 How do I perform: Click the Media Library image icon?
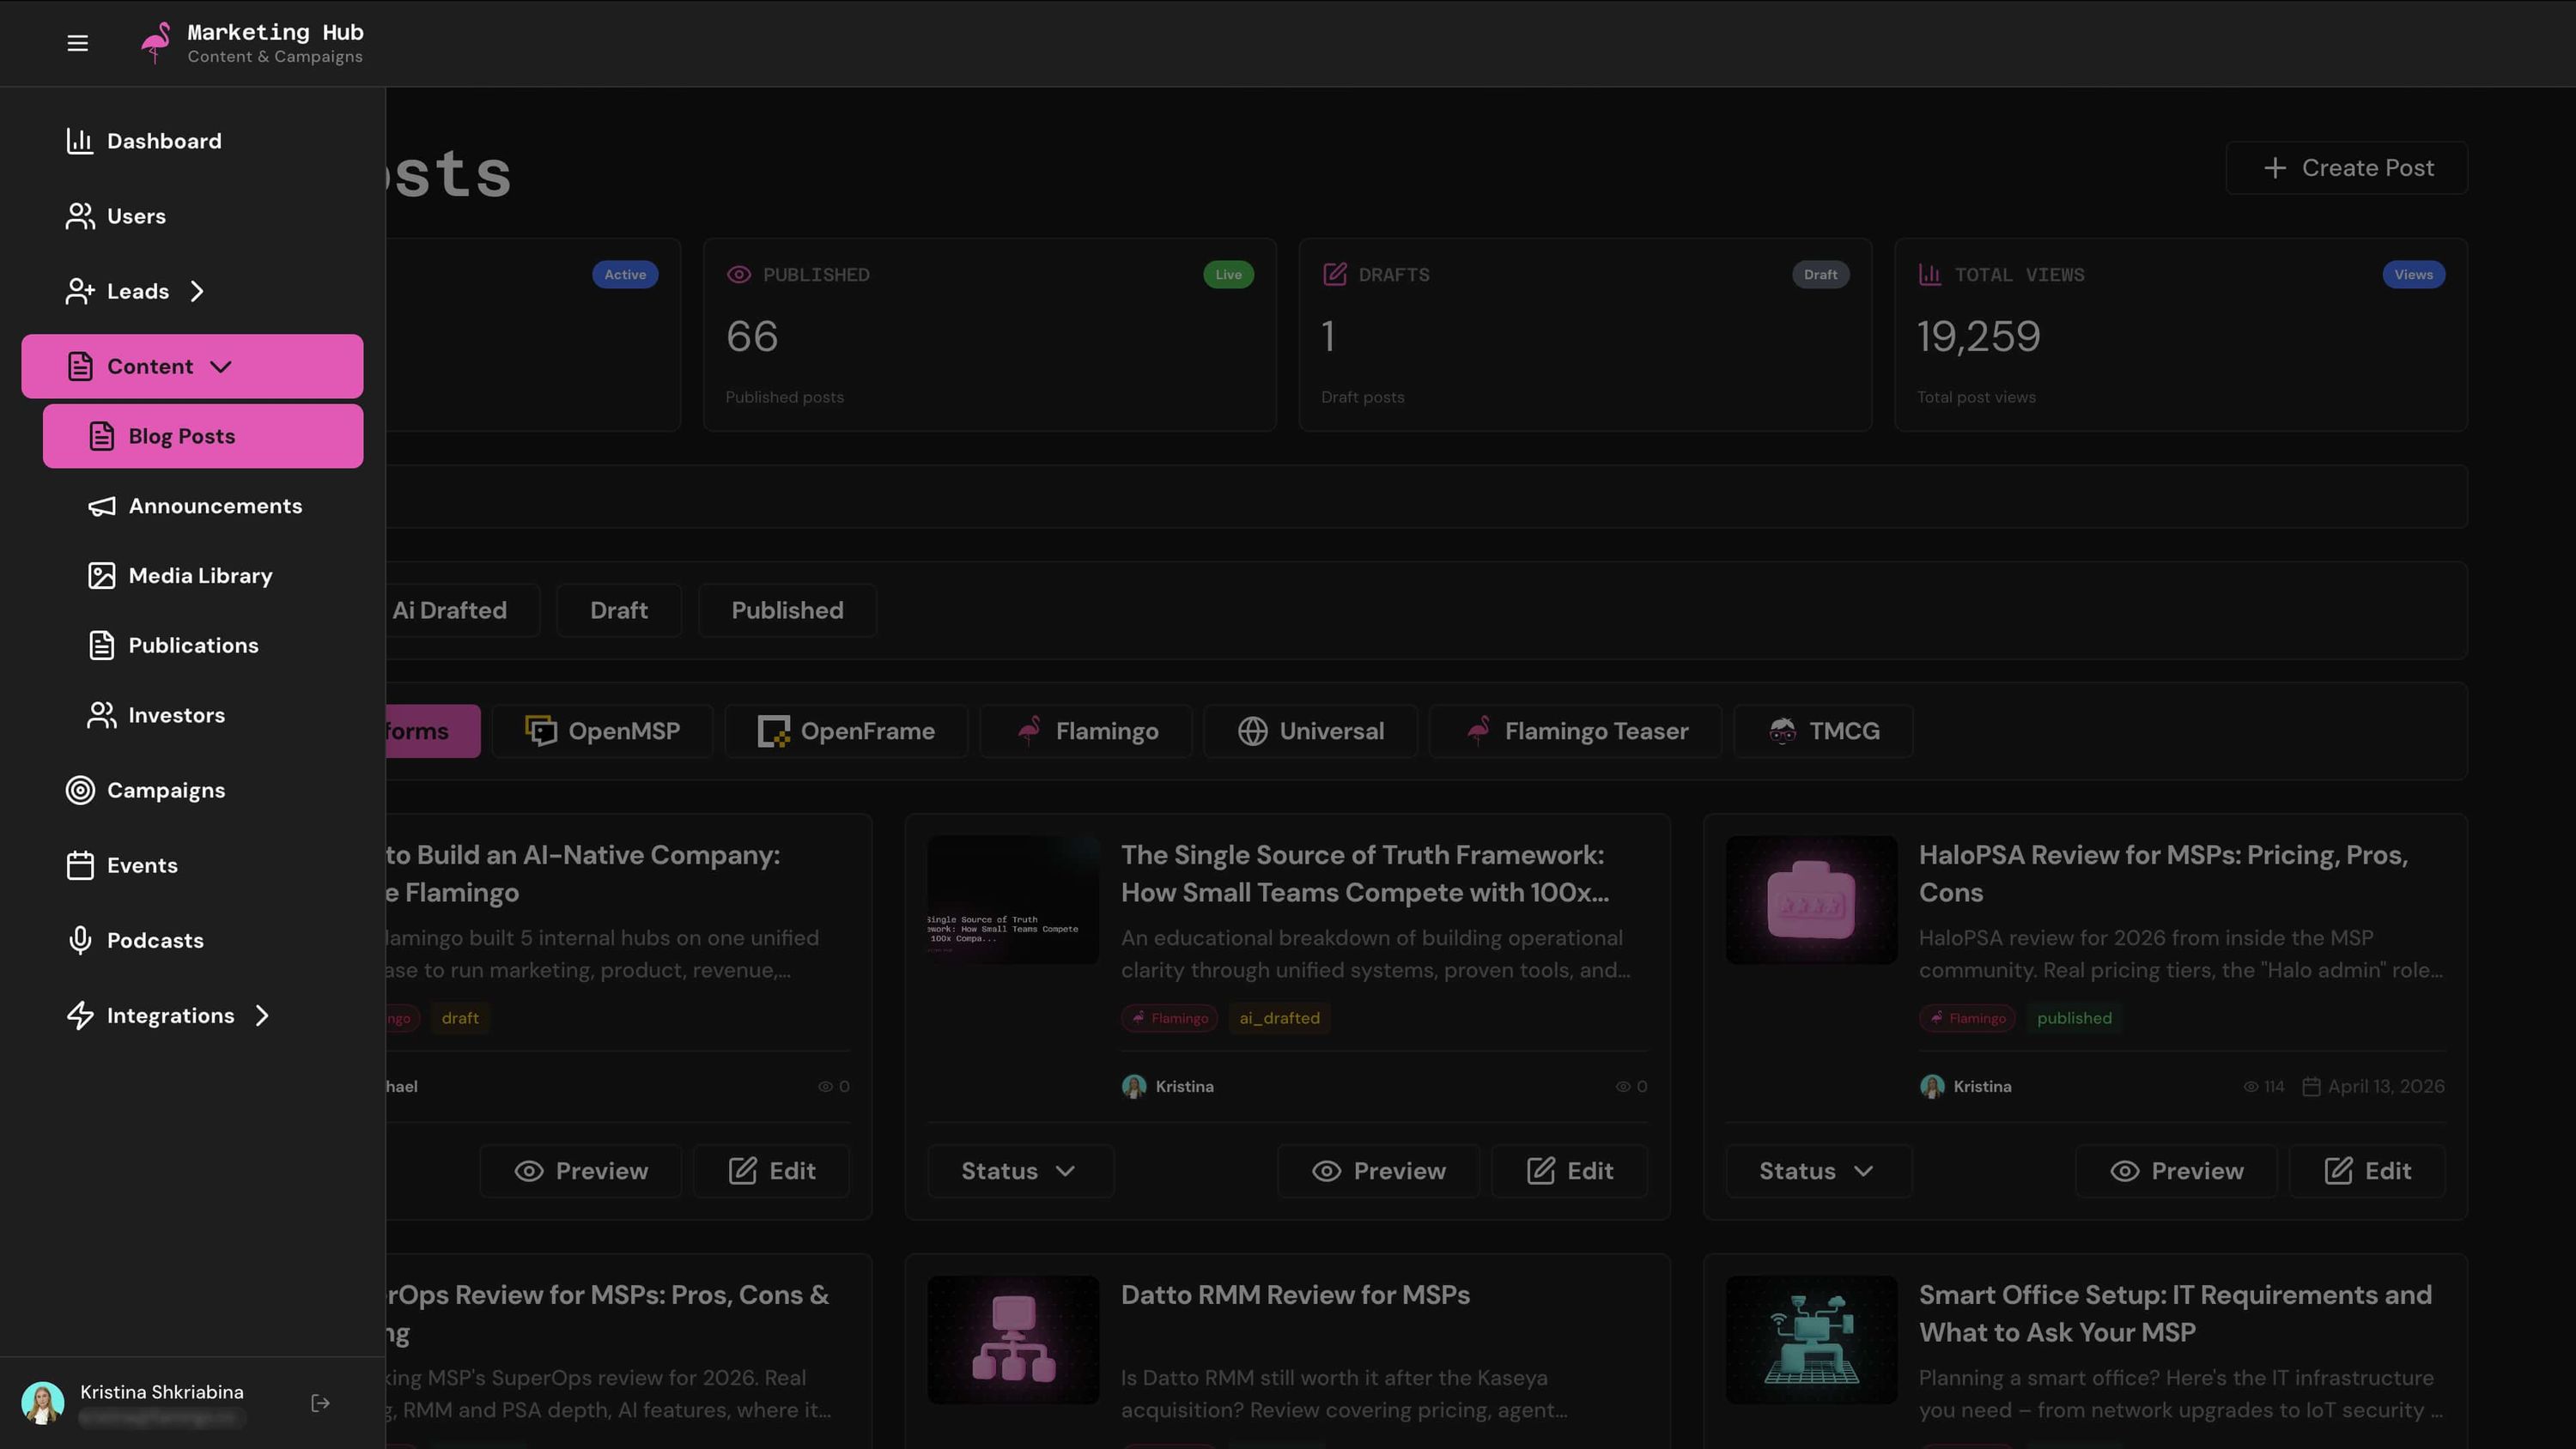[102, 576]
